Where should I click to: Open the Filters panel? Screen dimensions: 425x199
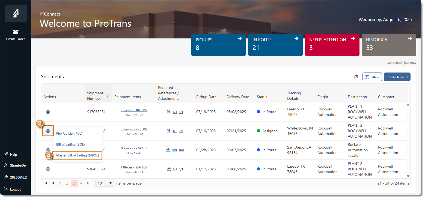pos(372,77)
